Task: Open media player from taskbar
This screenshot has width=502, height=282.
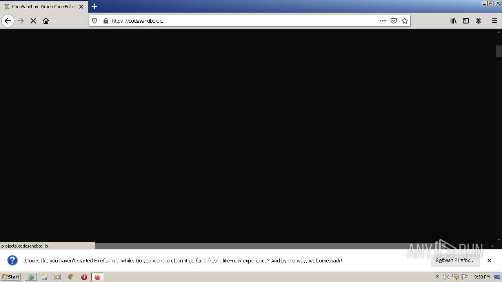Action: 58,277
